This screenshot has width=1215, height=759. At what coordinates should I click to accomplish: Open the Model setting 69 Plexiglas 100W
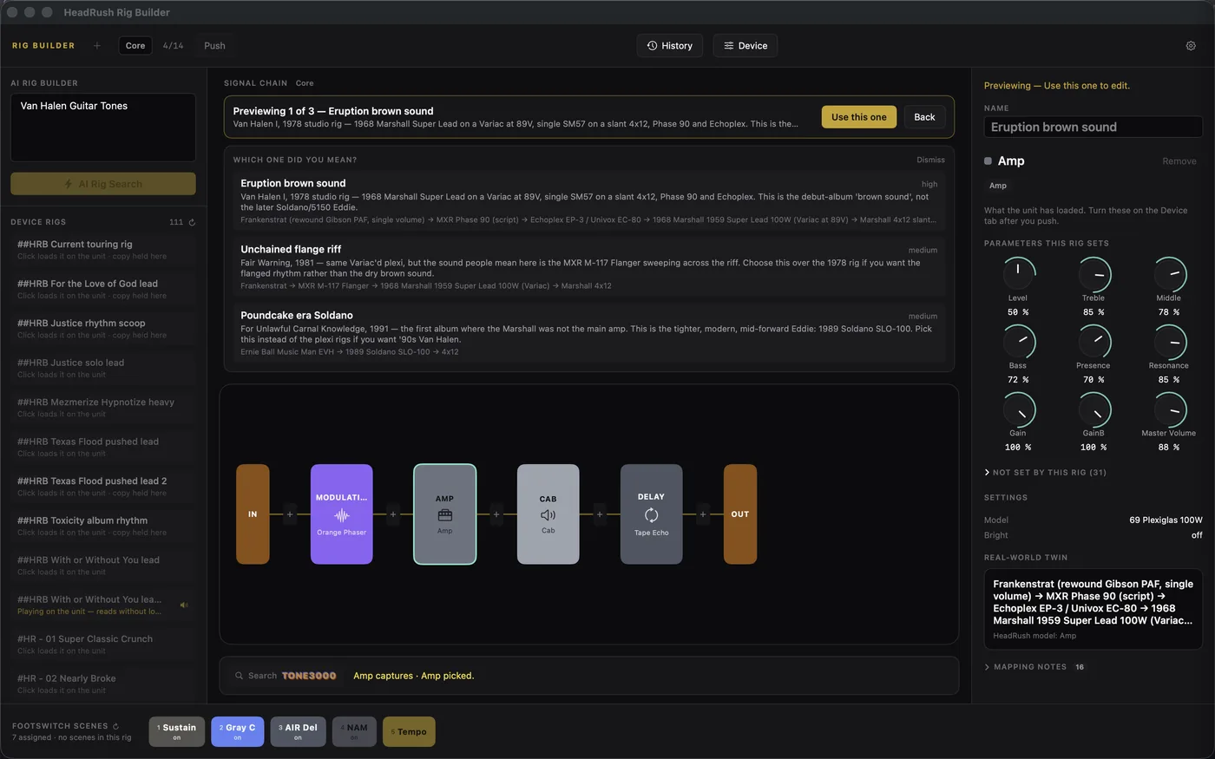pyautogui.click(x=1166, y=520)
